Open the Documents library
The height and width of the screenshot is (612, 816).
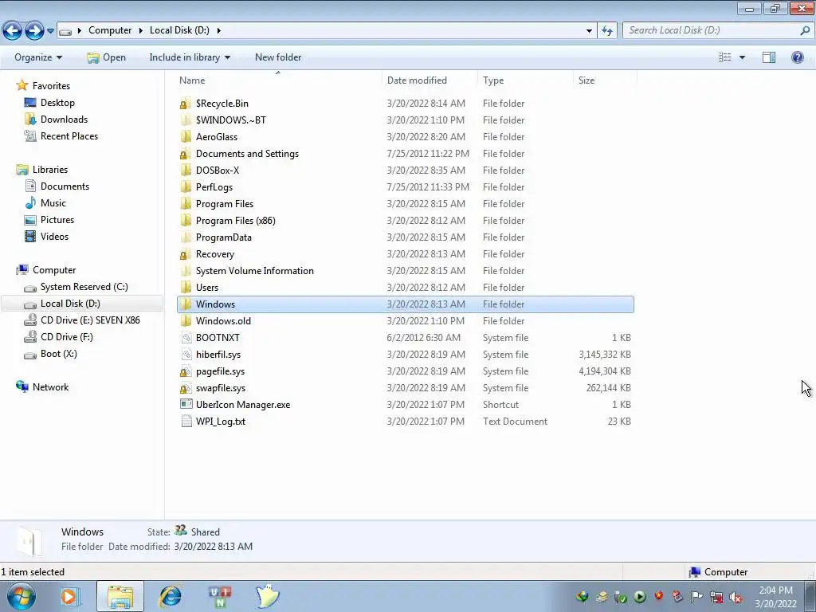point(65,186)
